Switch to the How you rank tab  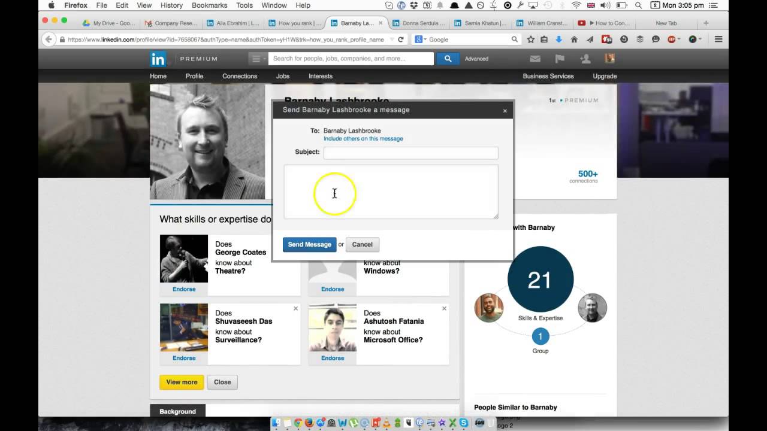point(295,23)
